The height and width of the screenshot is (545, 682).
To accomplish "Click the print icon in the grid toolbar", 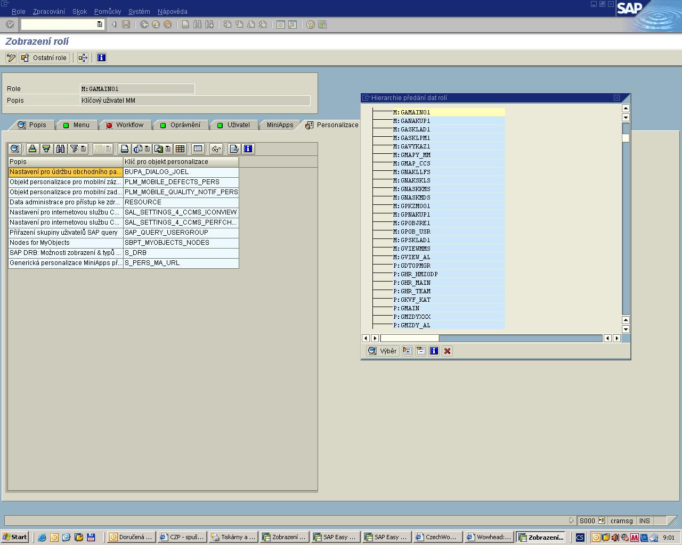I will pyautogui.click(x=124, y=149).
